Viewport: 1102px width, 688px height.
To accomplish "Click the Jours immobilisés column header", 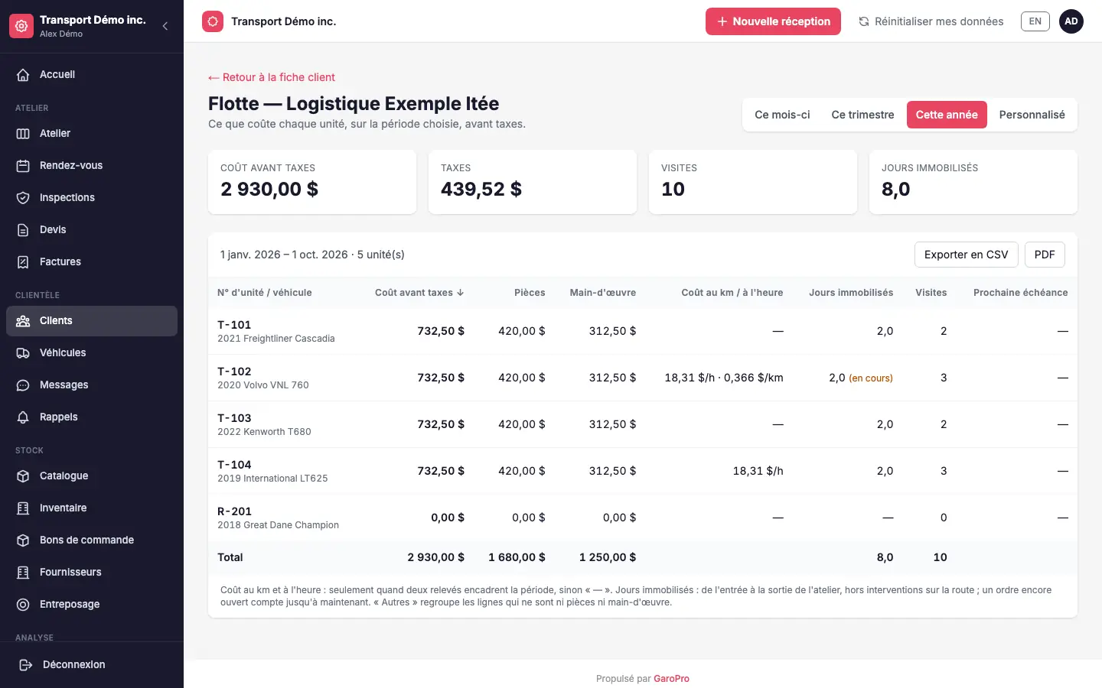I will [x=851, y=293].
